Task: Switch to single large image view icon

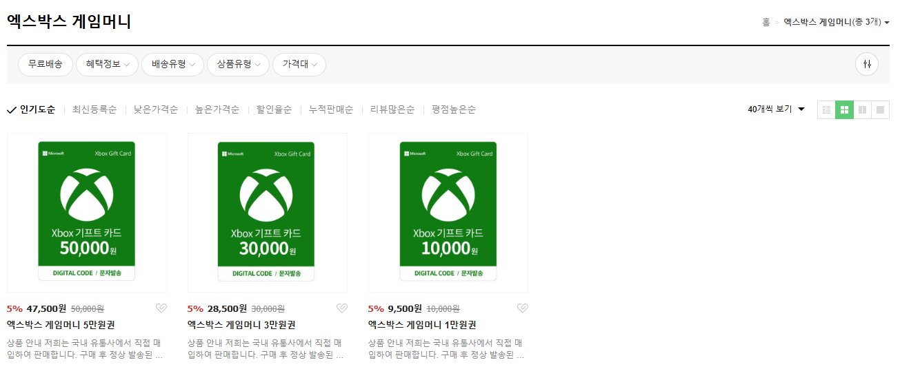Action: coord(880,109)
